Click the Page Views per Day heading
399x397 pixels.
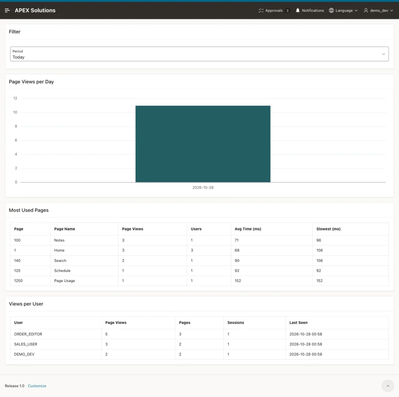[x=31, y=82]
